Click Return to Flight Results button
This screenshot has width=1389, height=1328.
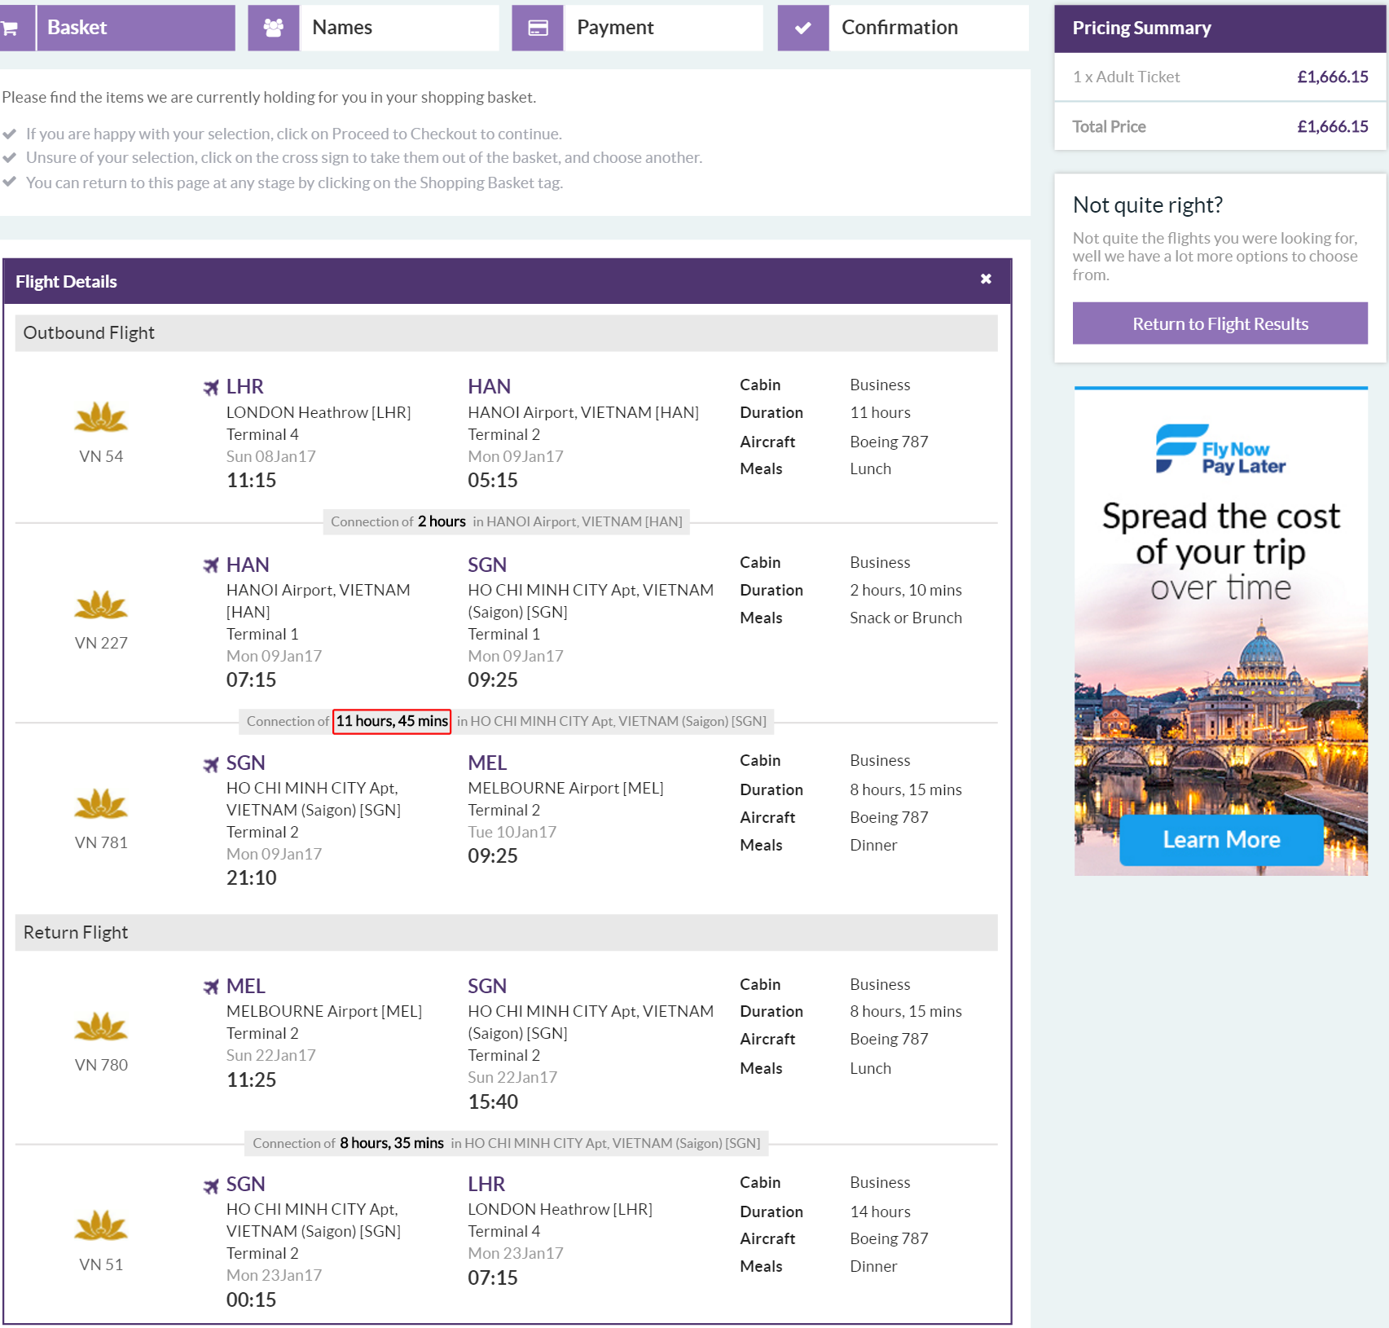click(1220, 323)
